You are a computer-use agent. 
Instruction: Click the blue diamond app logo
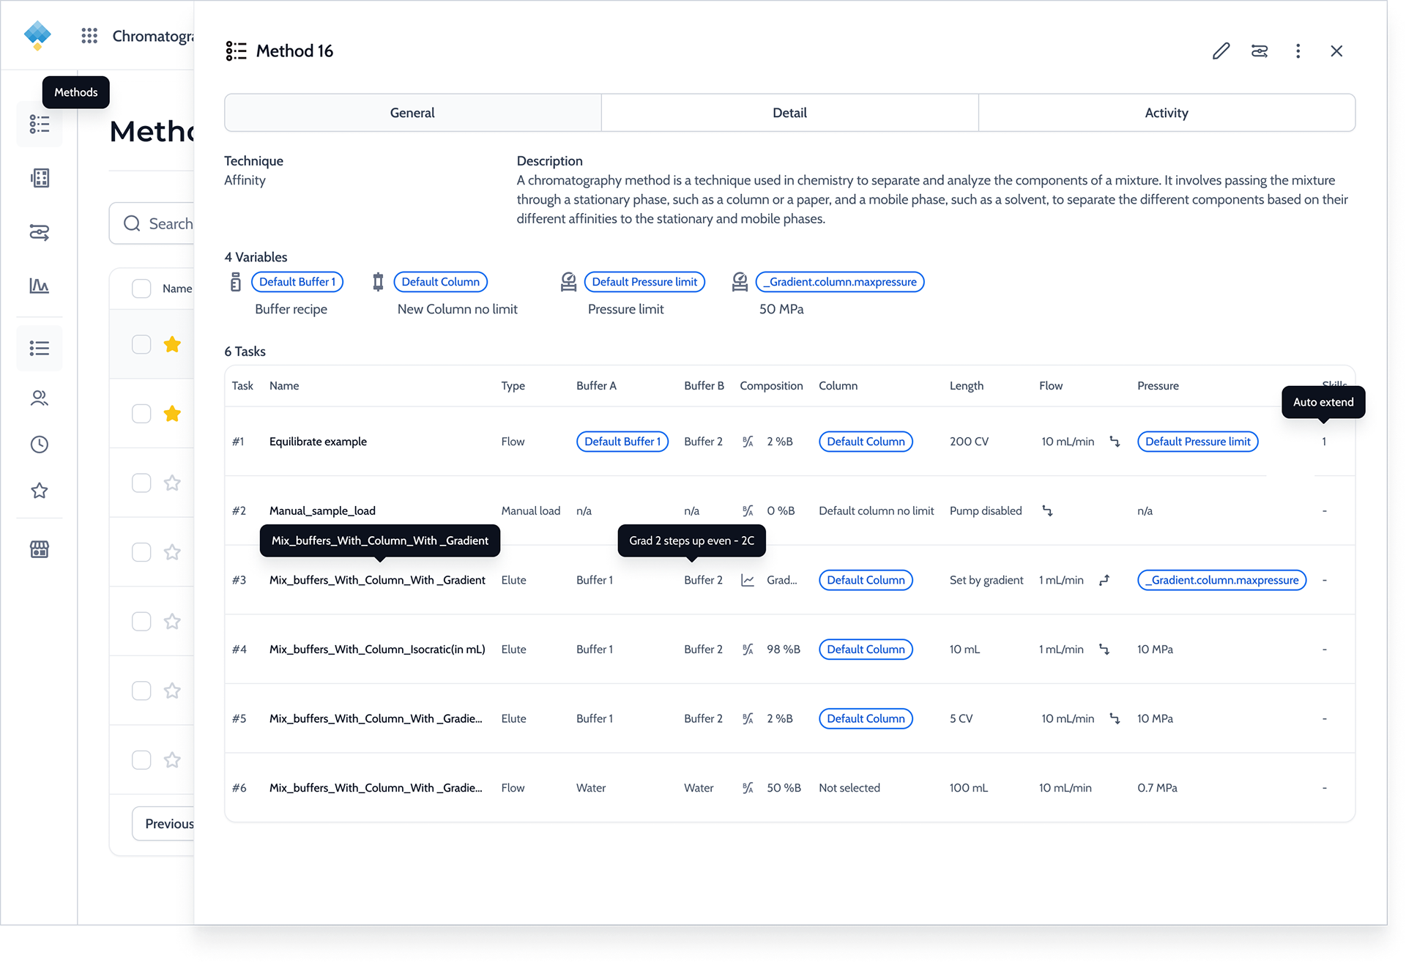point(37,35)
